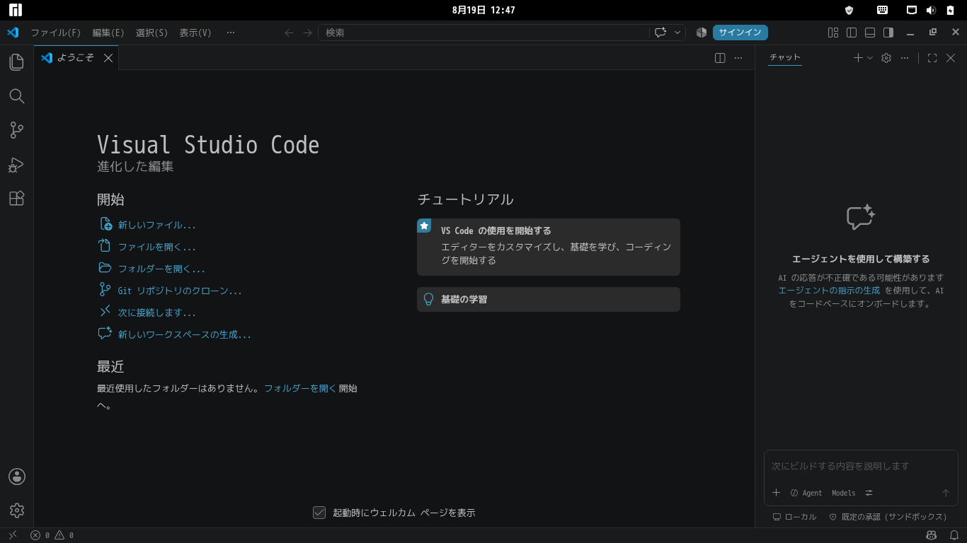Open the system activities logo in the top bar
The image size is (967, 543).
(16, 10)
